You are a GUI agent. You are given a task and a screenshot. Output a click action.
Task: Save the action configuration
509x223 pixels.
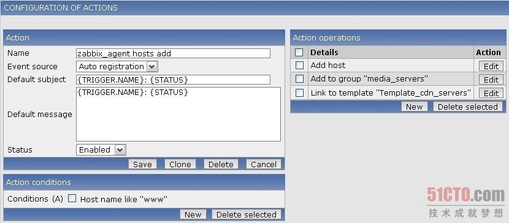[x=142, y=164]
